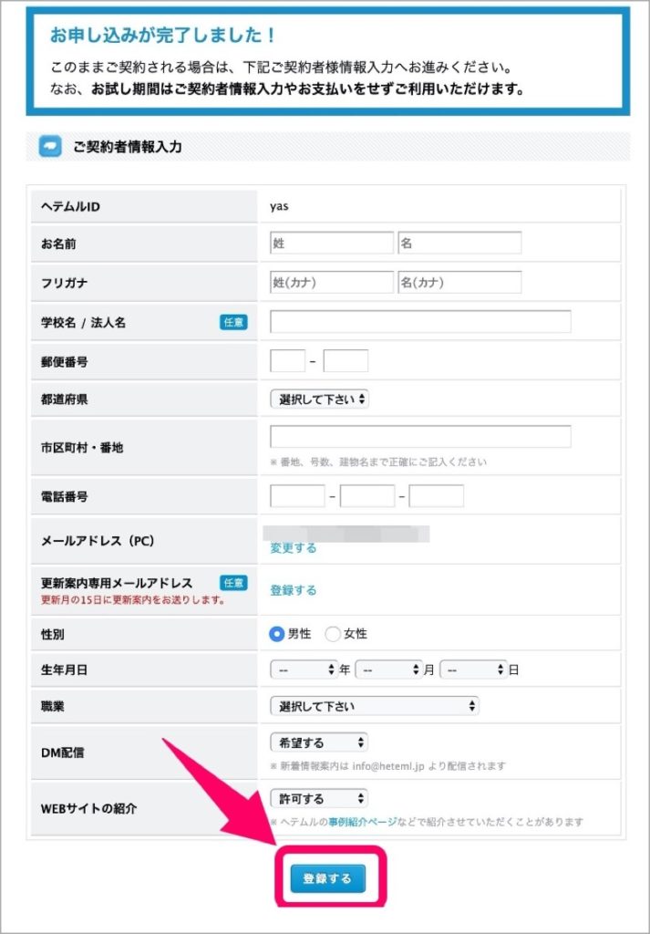650x934 pixels.
Task: Click the お名前 row label
Action: (x=58, y=244)
